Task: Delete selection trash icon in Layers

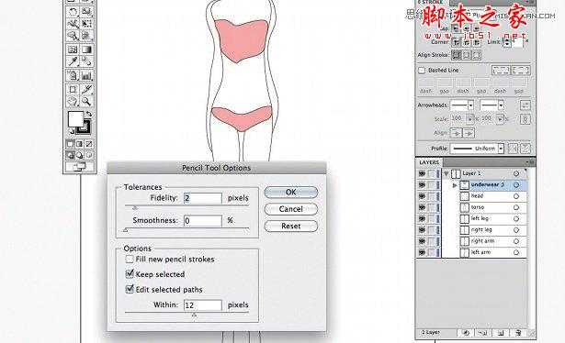Action: tap(518, 333)
